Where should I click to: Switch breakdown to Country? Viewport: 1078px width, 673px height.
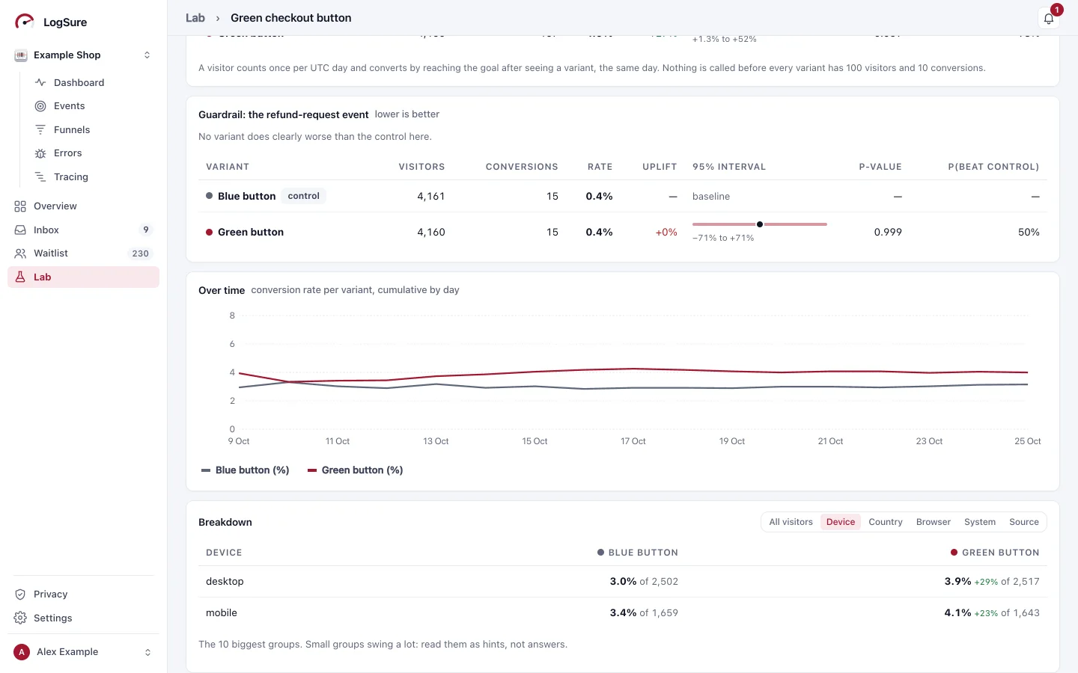886,522
